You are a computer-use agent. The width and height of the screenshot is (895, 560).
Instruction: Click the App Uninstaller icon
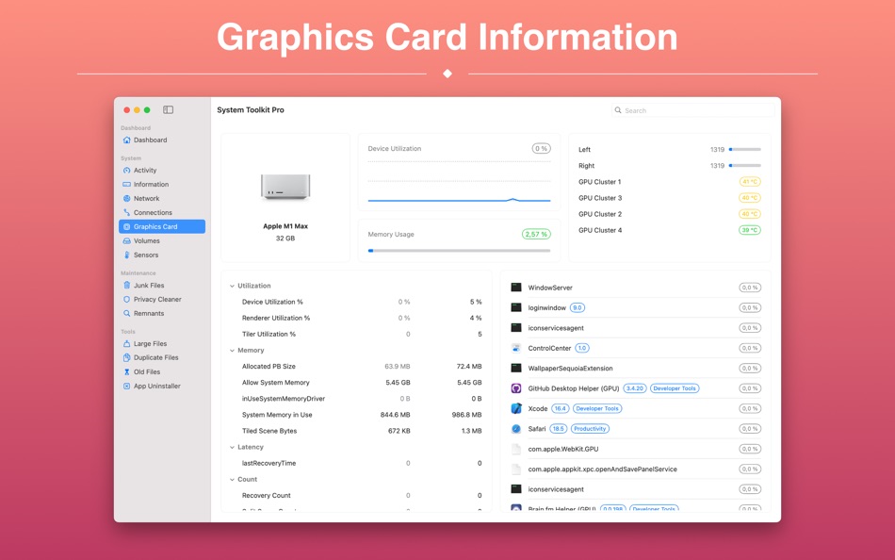127,387
